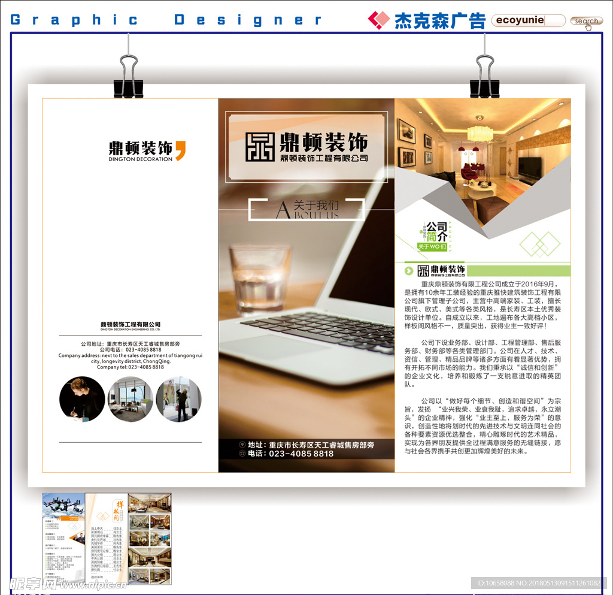Click the location pin icon beside 地址

coord(242,445)
